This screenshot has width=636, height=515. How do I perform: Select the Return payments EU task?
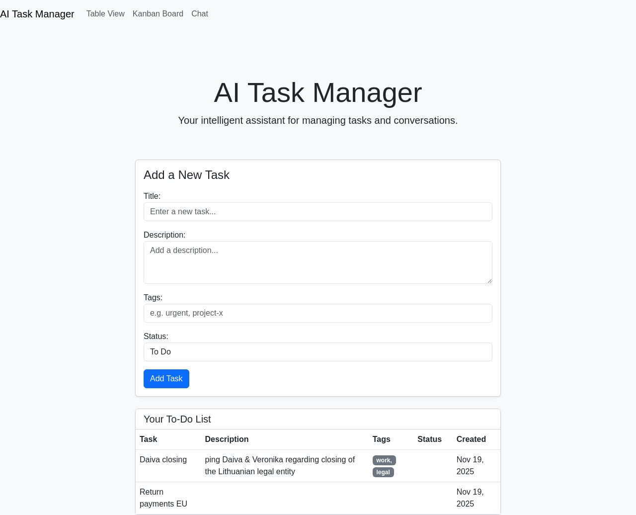pos(163,498)
